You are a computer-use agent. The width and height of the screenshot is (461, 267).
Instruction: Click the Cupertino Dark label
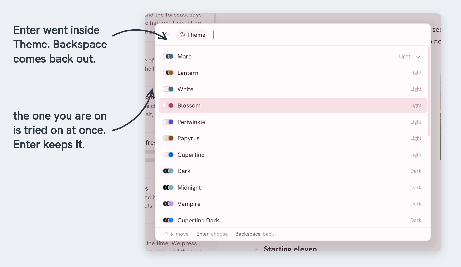(x=198, y=220)
